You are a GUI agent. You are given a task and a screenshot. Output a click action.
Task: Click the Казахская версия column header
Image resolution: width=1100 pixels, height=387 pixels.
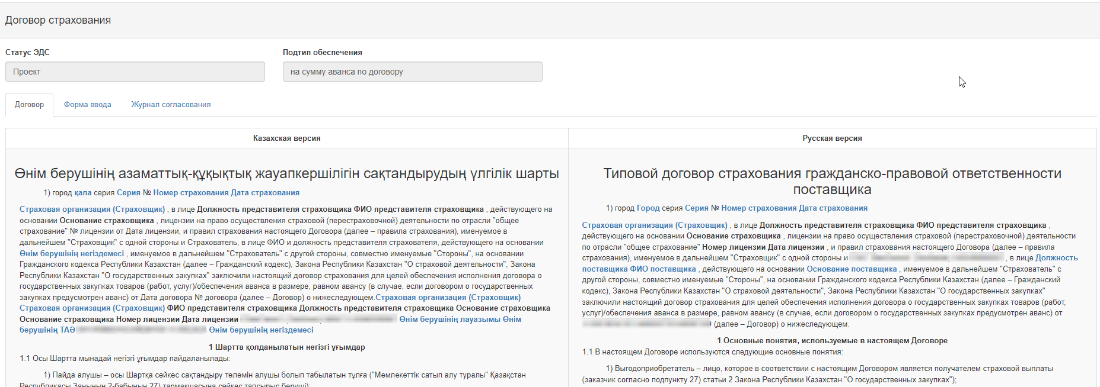tap(286, 138)
